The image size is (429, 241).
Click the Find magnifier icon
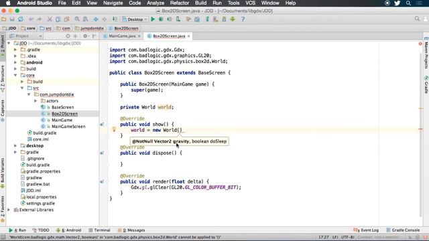(77, 19)
